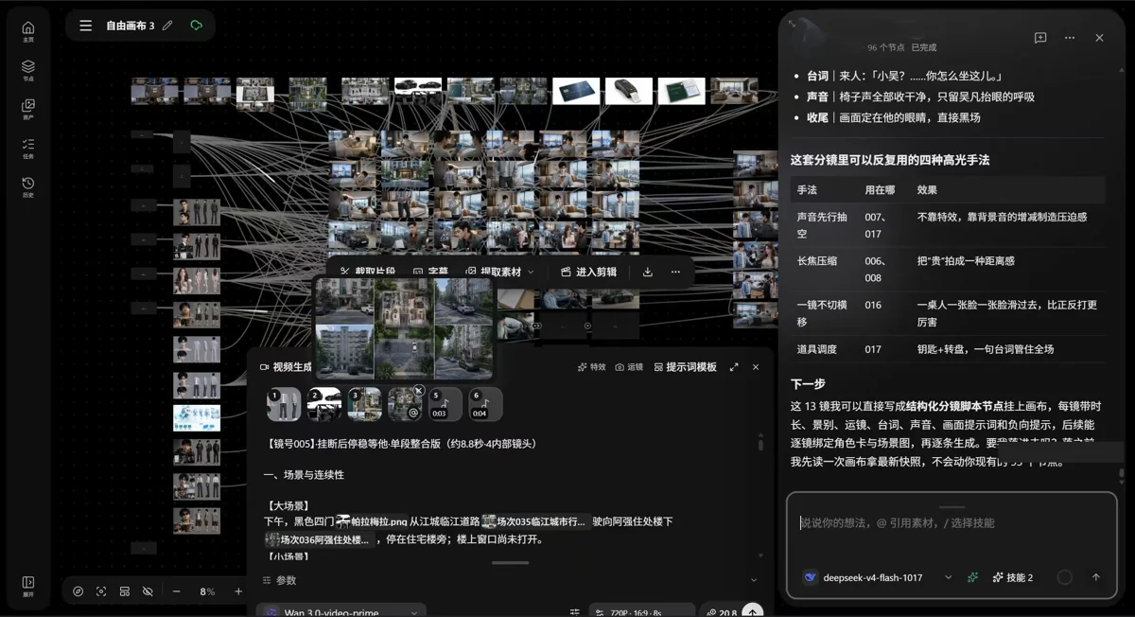Open the three-dot menu in chat panel header

click(x=1070, y=38)
